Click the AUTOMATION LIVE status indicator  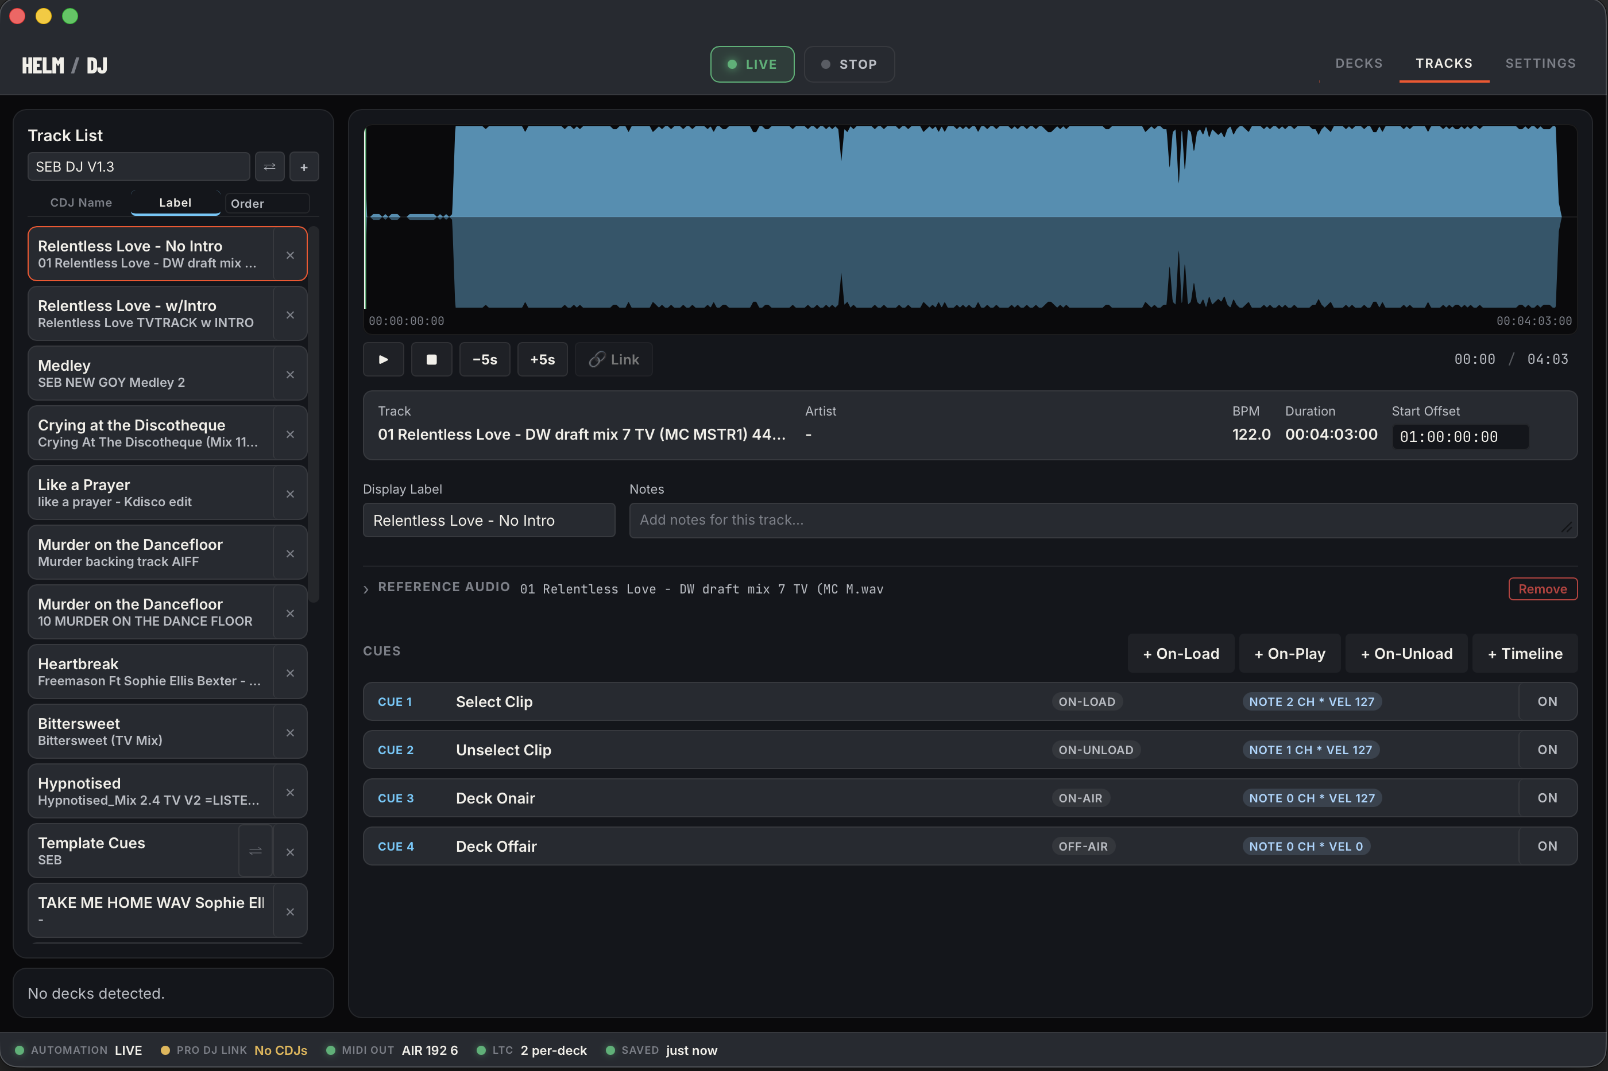[79, 1050]
